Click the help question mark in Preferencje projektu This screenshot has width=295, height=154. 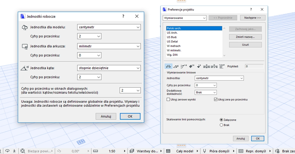coord(251,9)
